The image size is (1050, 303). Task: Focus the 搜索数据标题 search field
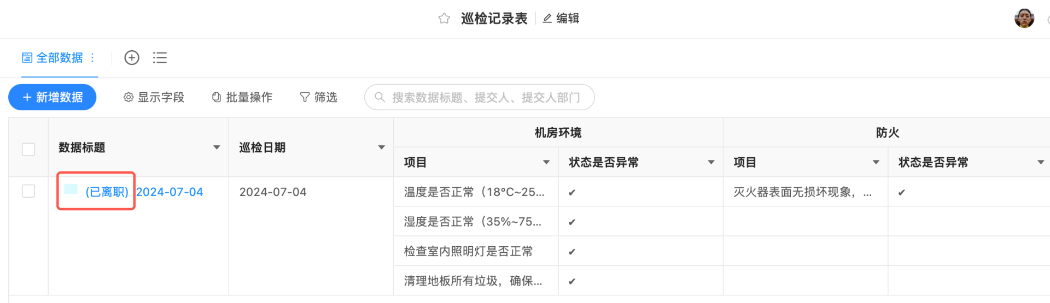(480, 97)
